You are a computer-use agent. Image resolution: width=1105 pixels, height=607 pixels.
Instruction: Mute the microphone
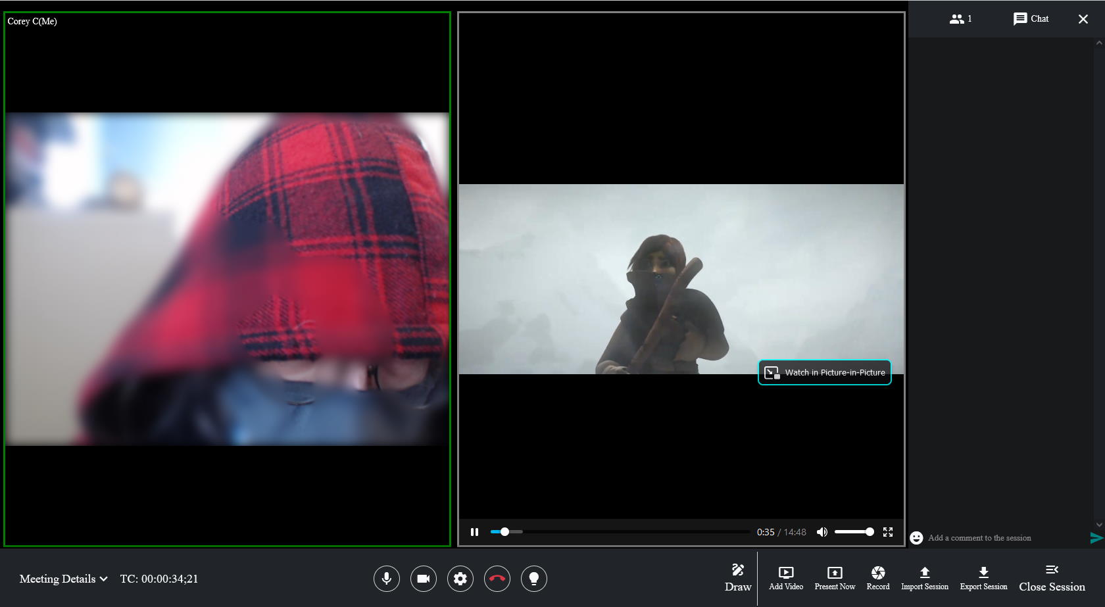tap(387, 579)
